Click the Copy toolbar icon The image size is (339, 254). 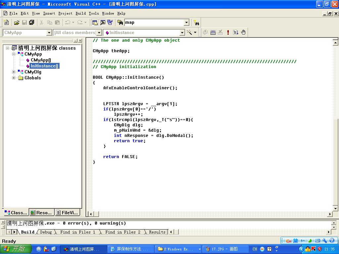pos(50,22)
